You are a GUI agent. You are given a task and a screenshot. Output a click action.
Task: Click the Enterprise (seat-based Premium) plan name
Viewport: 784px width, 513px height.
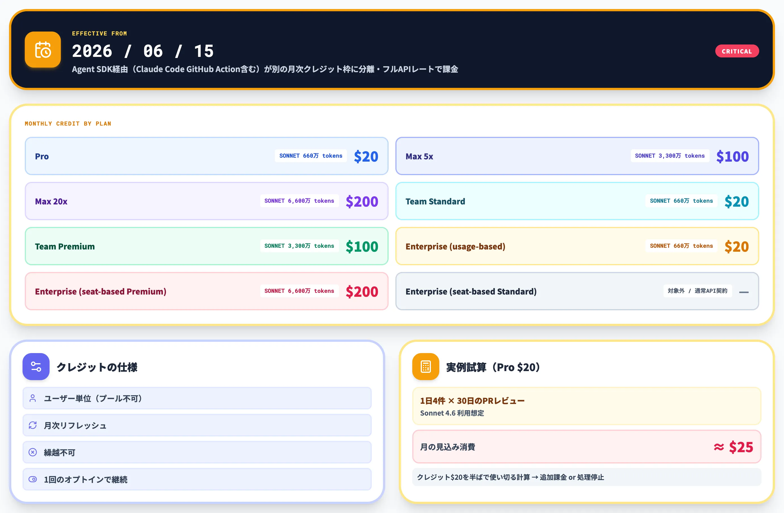tap(101, 291)
